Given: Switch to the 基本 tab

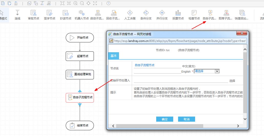Looking at the screenshot, I should (x=113, y=56).
